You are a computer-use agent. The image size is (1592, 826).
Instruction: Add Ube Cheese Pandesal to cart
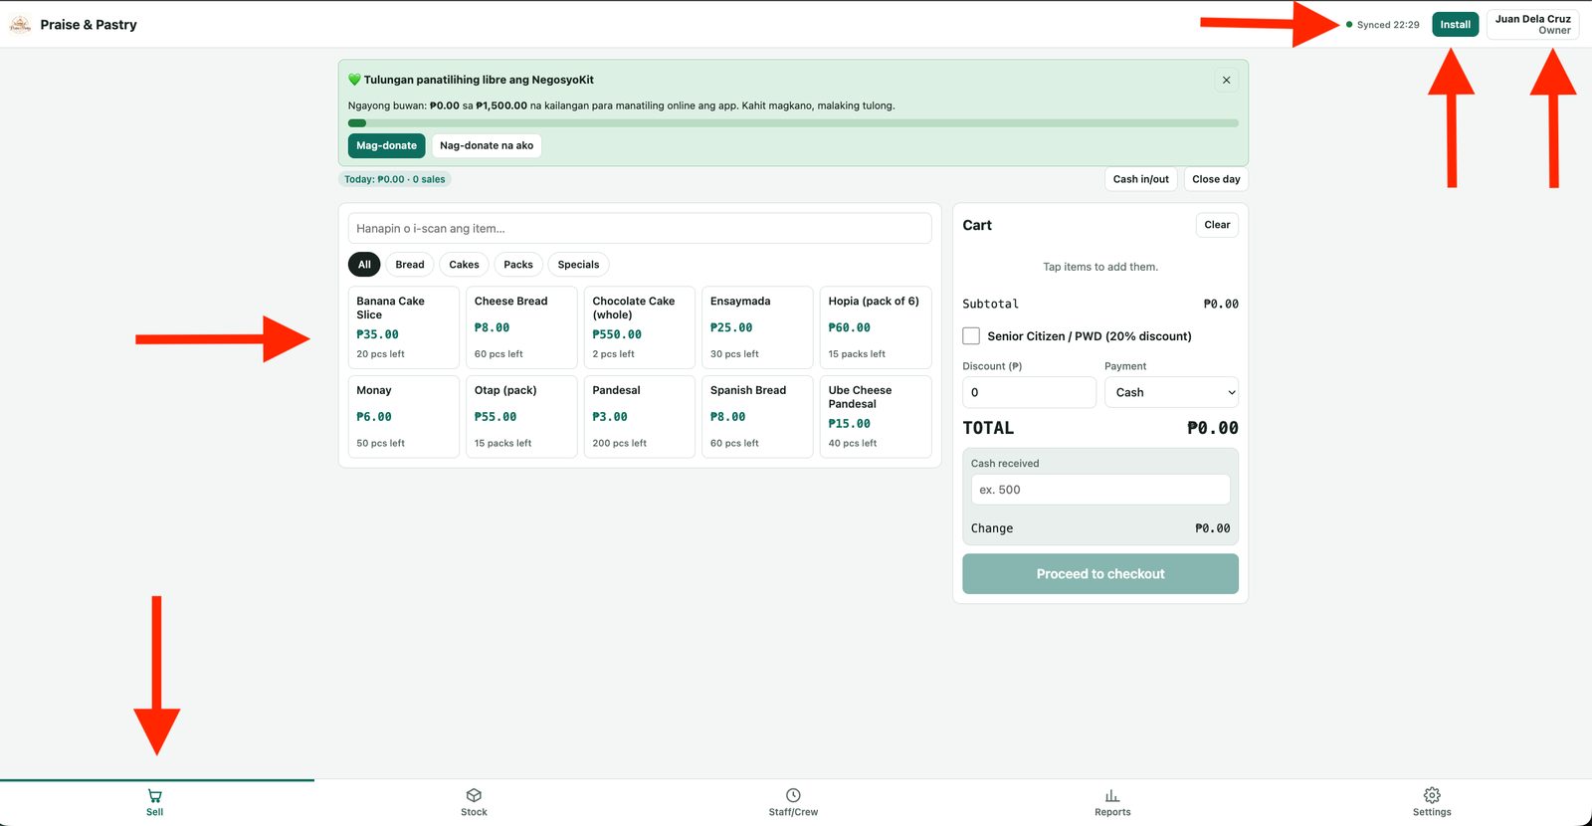876,417
